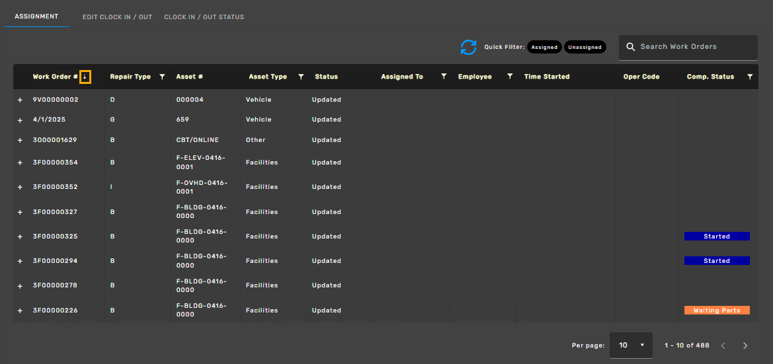Switch to Edit Clock In / Out tab
773x364 pixels.
tap(117, 17)
